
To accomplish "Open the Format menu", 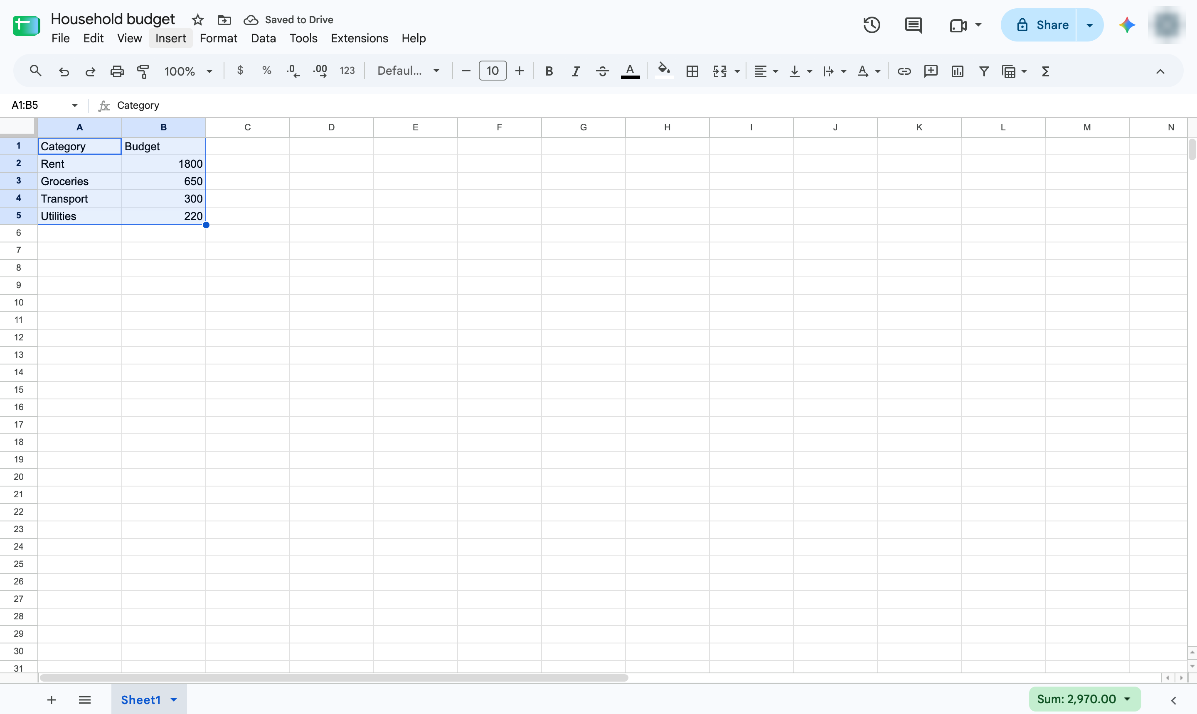I will (218, 38).
